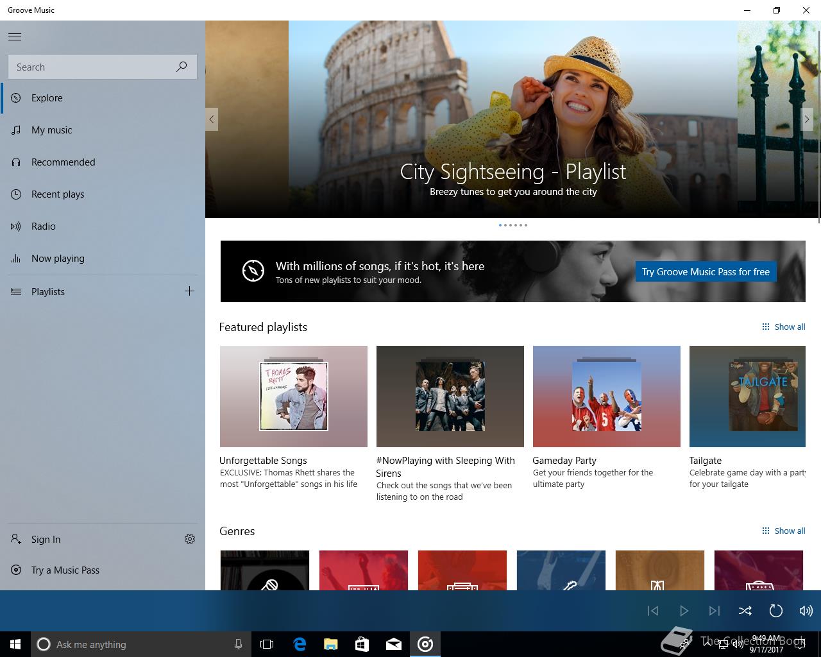Toggle shuffle playback
Viewport: 821px width, 657px height.
(x=745, y=611)
